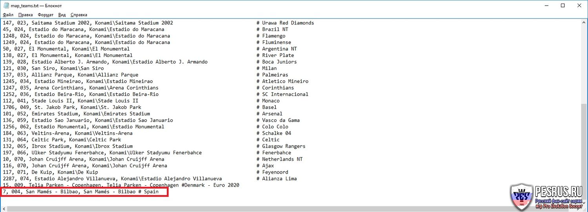Click the comment '# Fluminense'
This screenshot has width=588, height=212.
coord(274,42)
